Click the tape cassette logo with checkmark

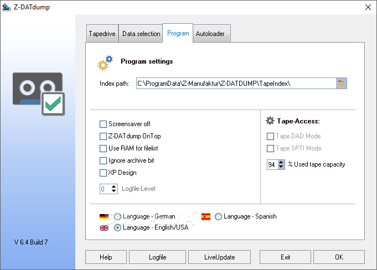39,94
